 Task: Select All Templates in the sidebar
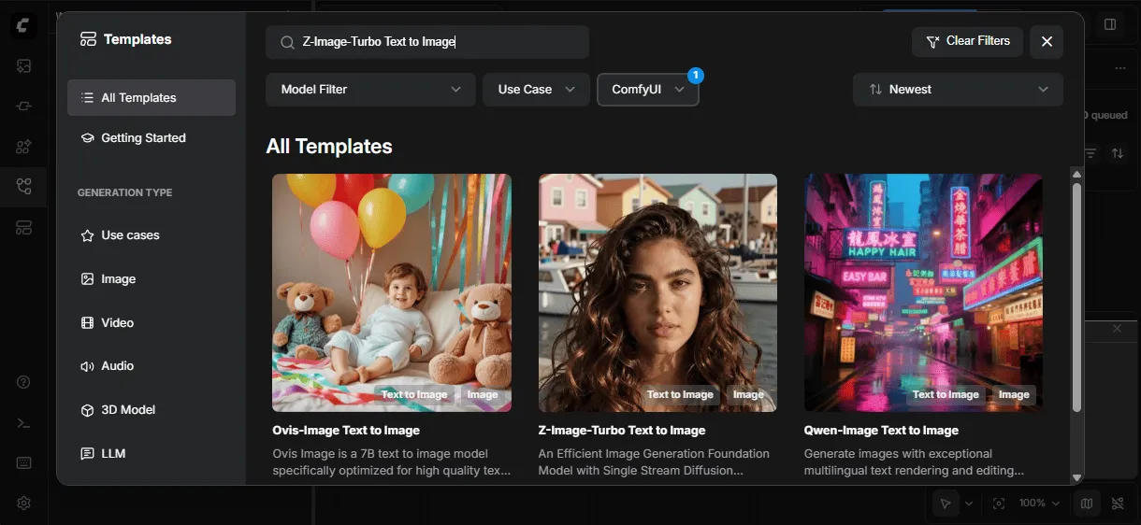point(152,98)
